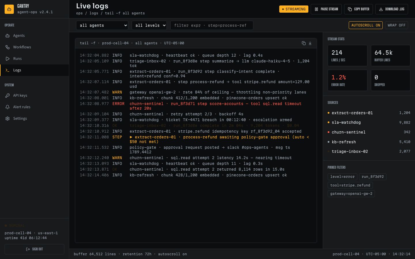This screenshot has height=259, width=415.
Task: Click last log line at 14:32:14.406
Action: (196, 175)
